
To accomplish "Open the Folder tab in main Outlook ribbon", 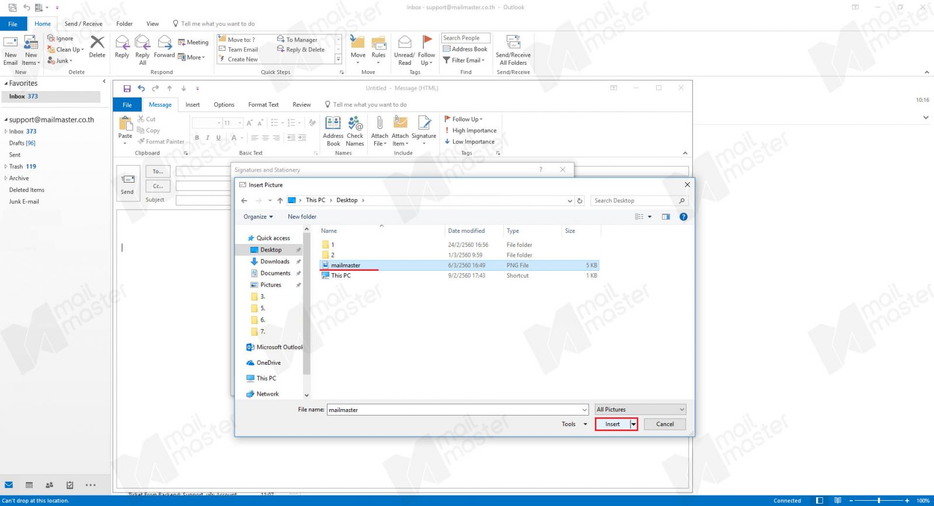I will tap(124, 24).
